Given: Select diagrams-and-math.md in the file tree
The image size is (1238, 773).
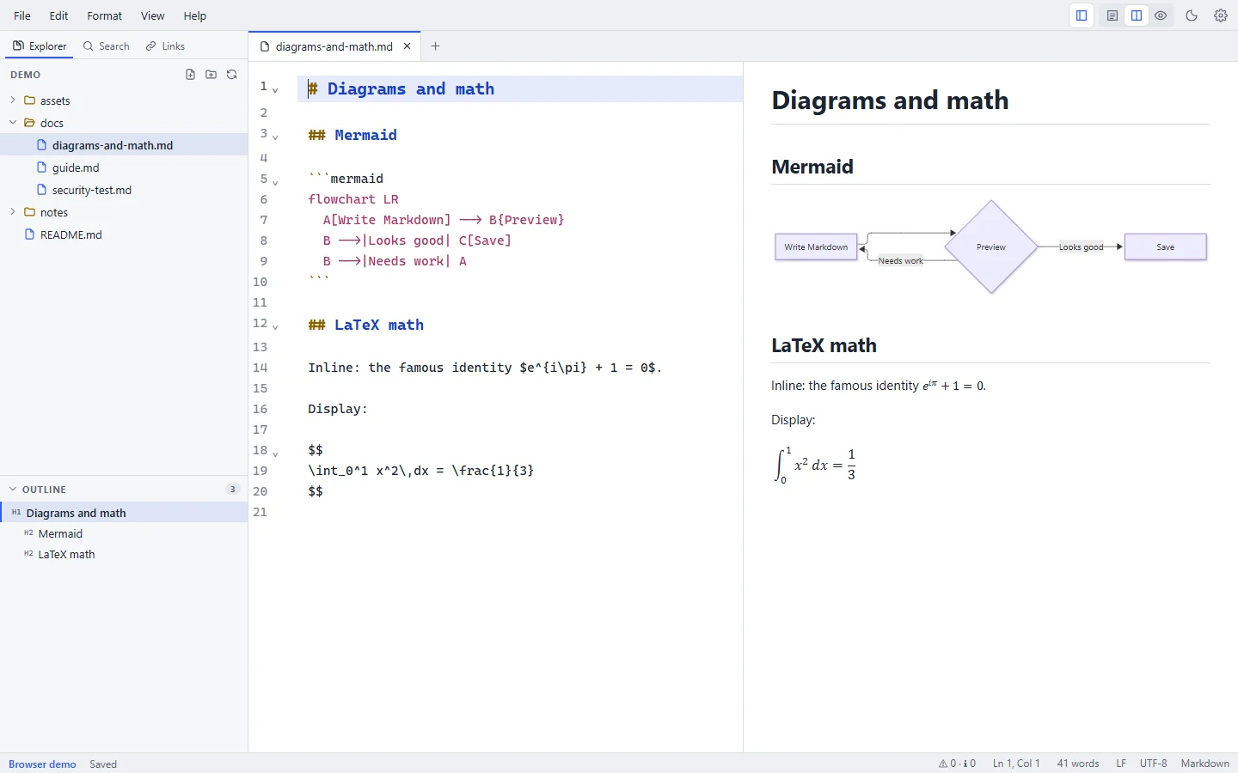Looking at the screenshot, I should click(x=124, y=145).
